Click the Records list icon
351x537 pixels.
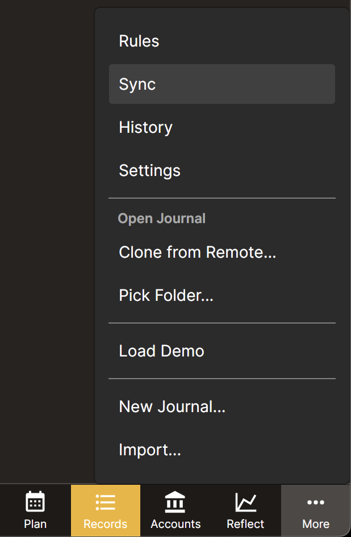[x=105, y=502]
